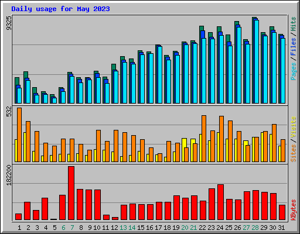Image resolution: width=300 pixels, height=234 pixels.
Task: Click day label 9 on the axis
Action: click(90, 228)
